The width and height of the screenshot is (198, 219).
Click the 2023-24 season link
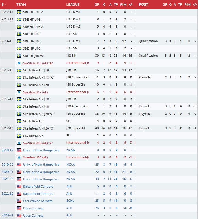7,215
